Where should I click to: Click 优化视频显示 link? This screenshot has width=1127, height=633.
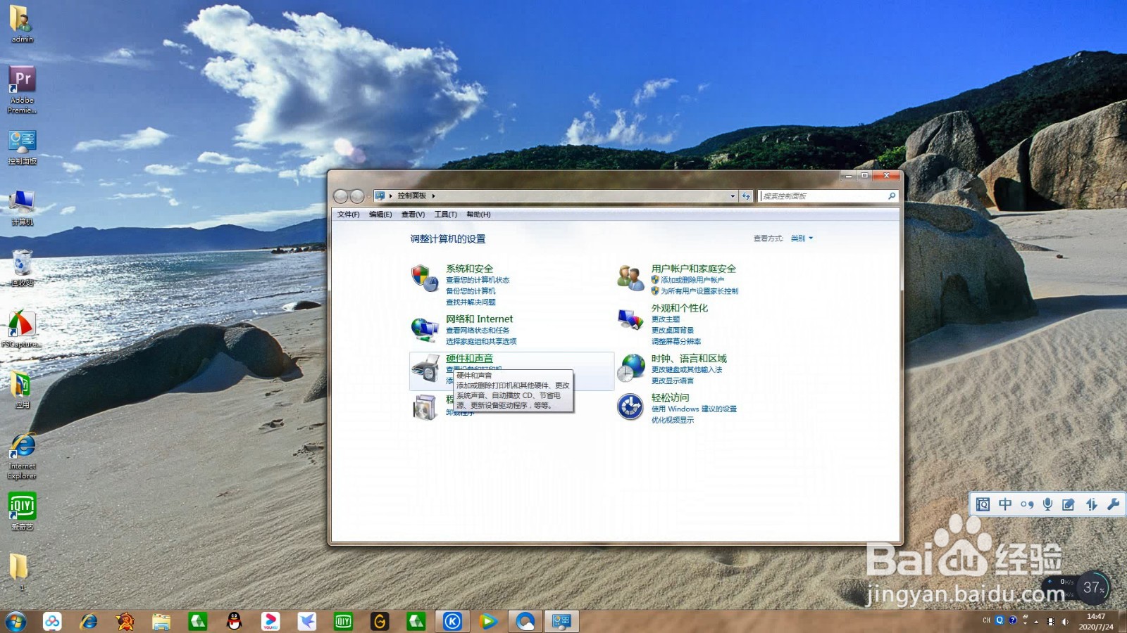[673, 421]
